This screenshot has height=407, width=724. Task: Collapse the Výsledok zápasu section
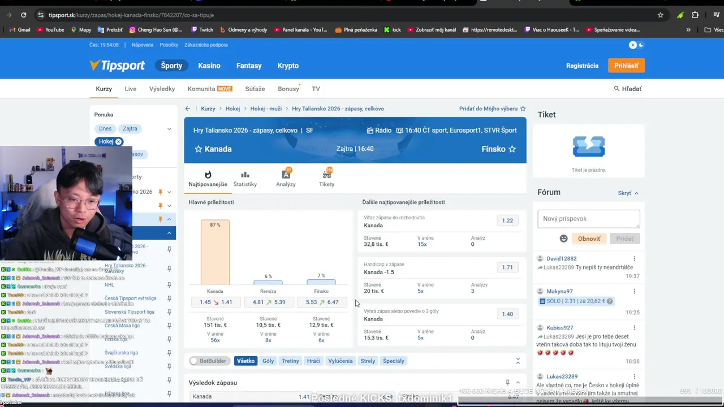(518, 383)
